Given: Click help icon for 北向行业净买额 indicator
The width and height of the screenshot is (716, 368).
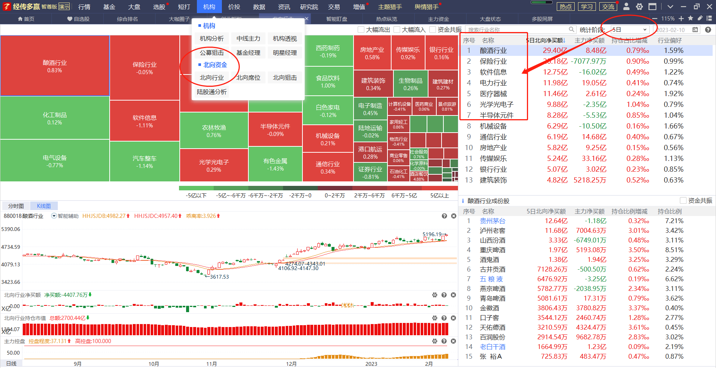Looking at the screenshot, I should point(444,295).
